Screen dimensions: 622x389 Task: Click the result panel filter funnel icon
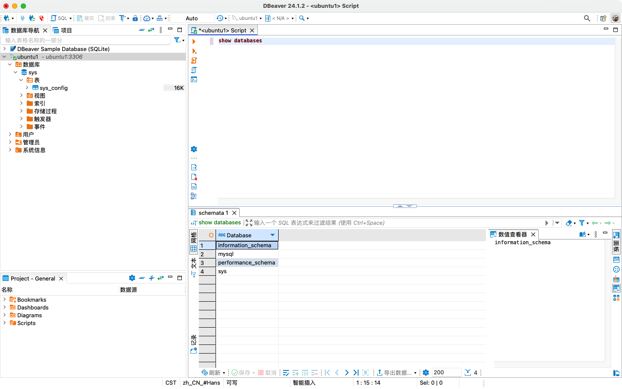[582, 223]
